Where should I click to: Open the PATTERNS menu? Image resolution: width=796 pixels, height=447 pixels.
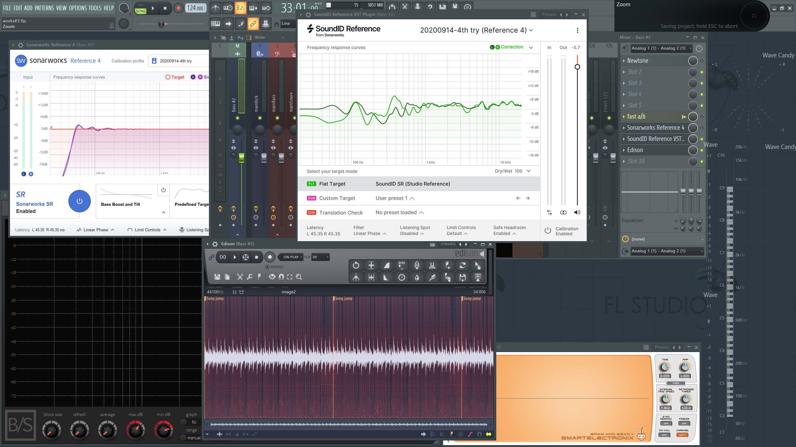[44, 8]
